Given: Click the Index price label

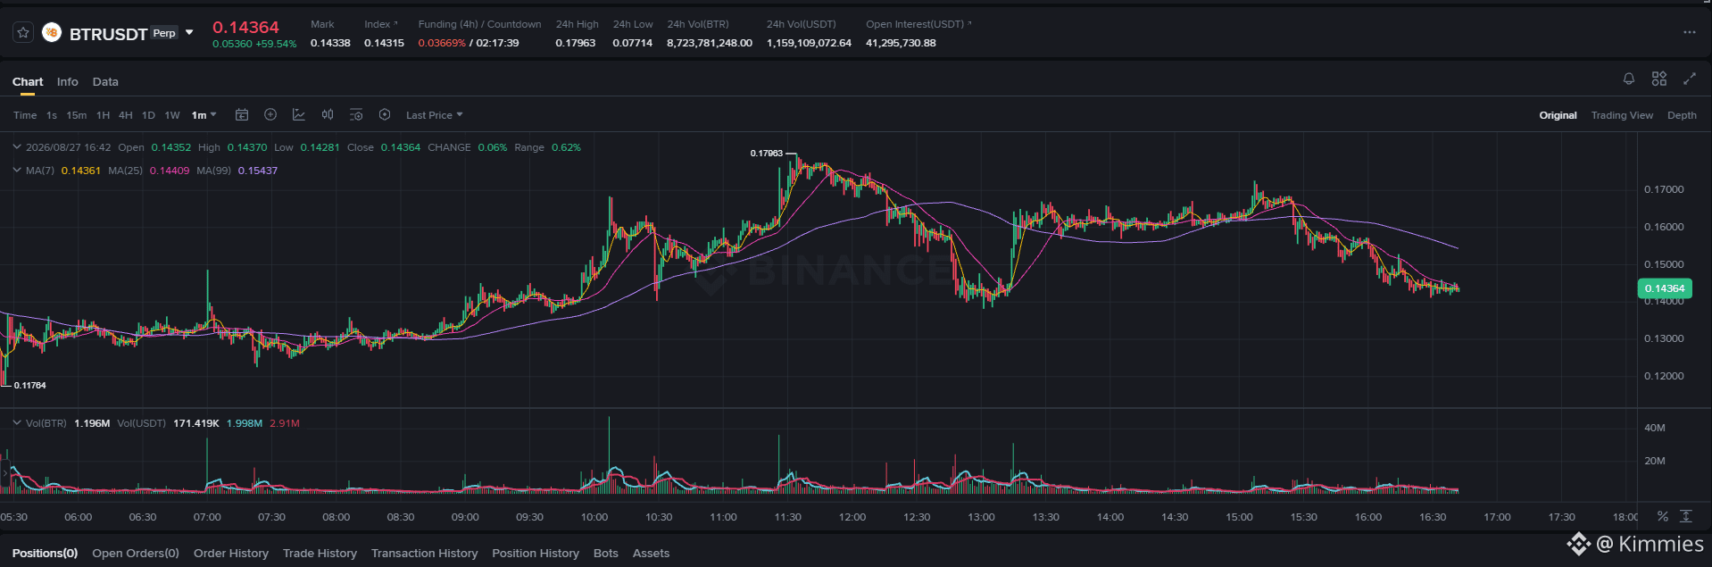Looking at the screenshot, I should (378, 24).
